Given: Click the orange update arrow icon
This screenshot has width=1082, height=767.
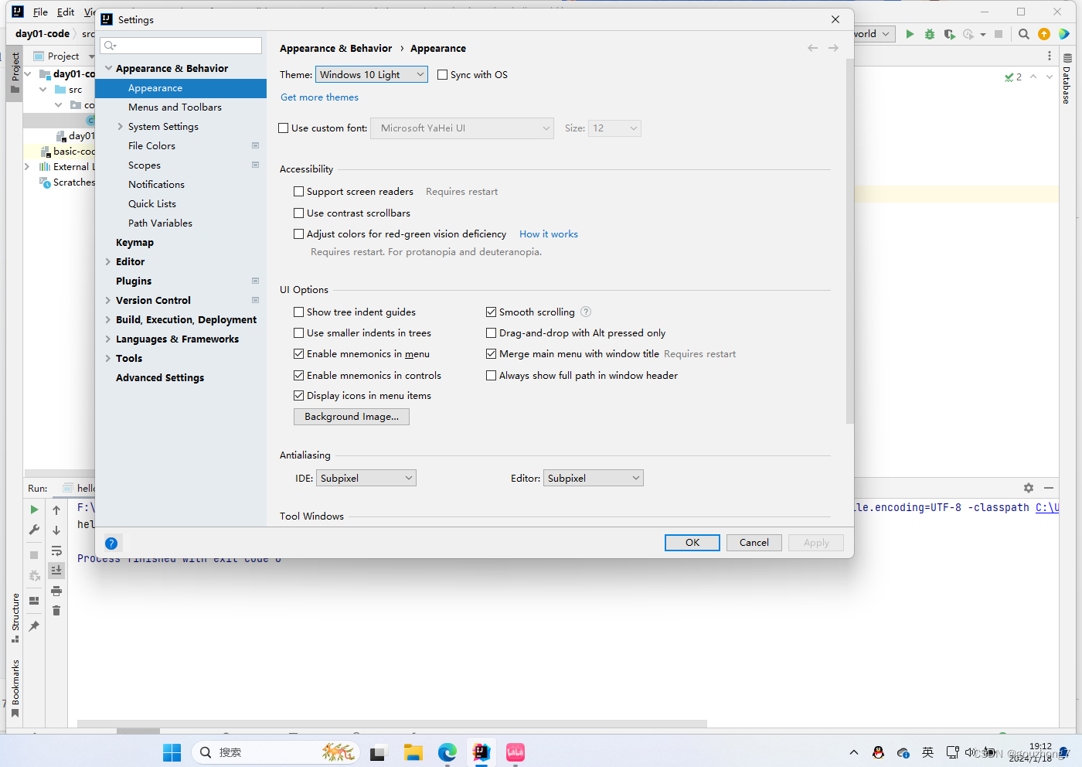Looking at the screenshot, I should click(x=1044, y=34).
